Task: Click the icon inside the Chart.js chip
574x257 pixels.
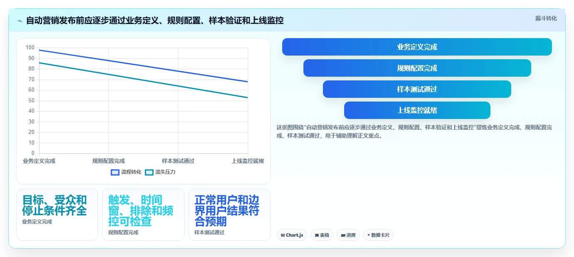Action: (x=283, y=235)
